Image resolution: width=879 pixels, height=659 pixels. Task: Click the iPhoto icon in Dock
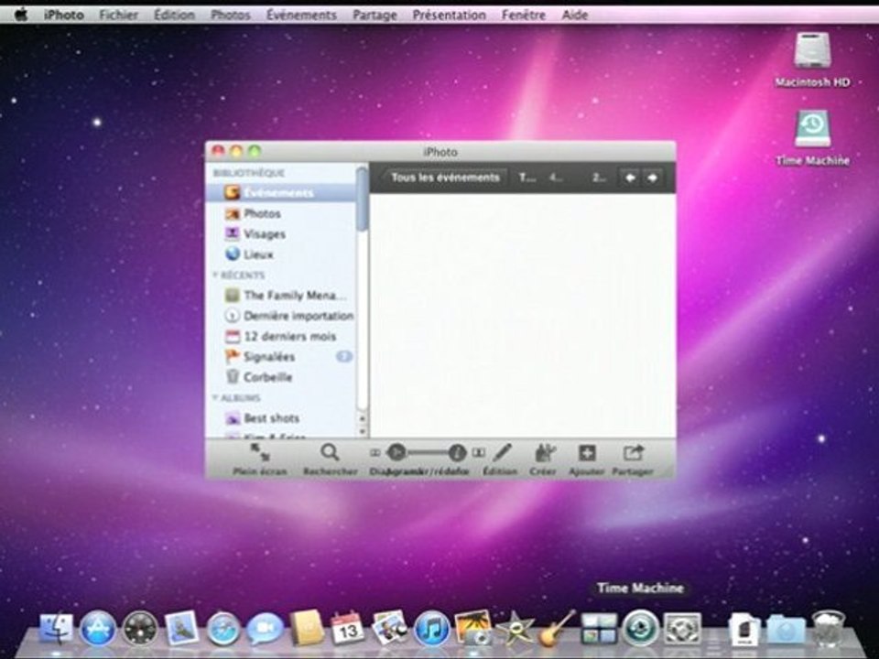coord(473,629)
